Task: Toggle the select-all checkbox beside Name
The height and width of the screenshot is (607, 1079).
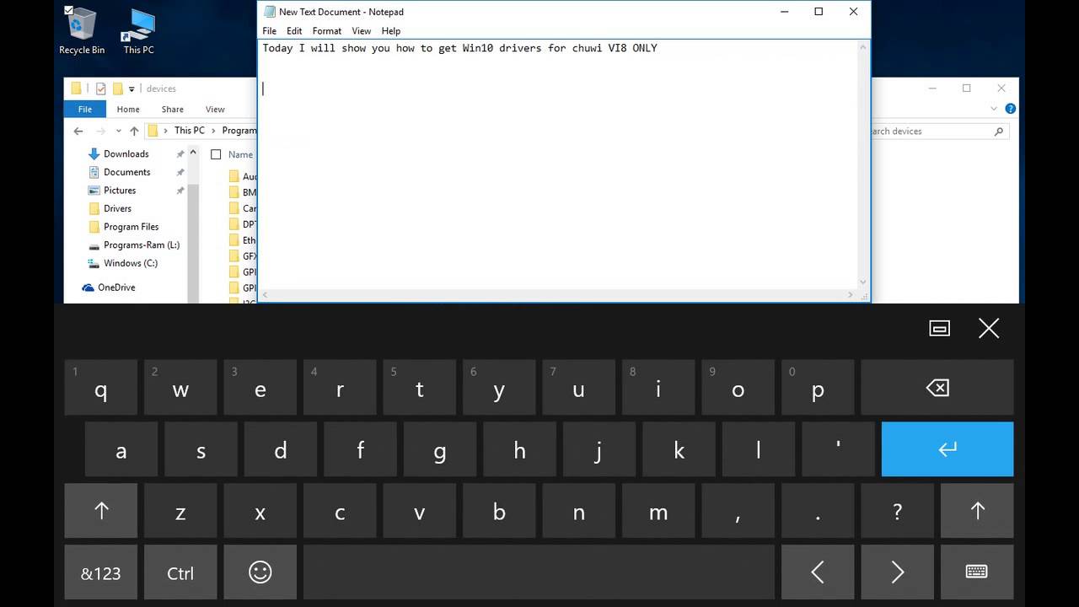Action: click(216, 154)
